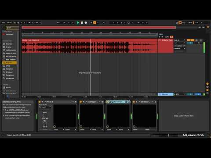Open the track's Master output dropdown
211x158 pixels.
click(x=180, y=48)
